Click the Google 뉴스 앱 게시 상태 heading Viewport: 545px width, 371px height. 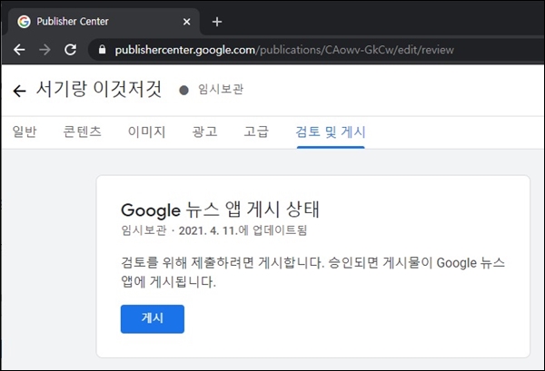220,210
